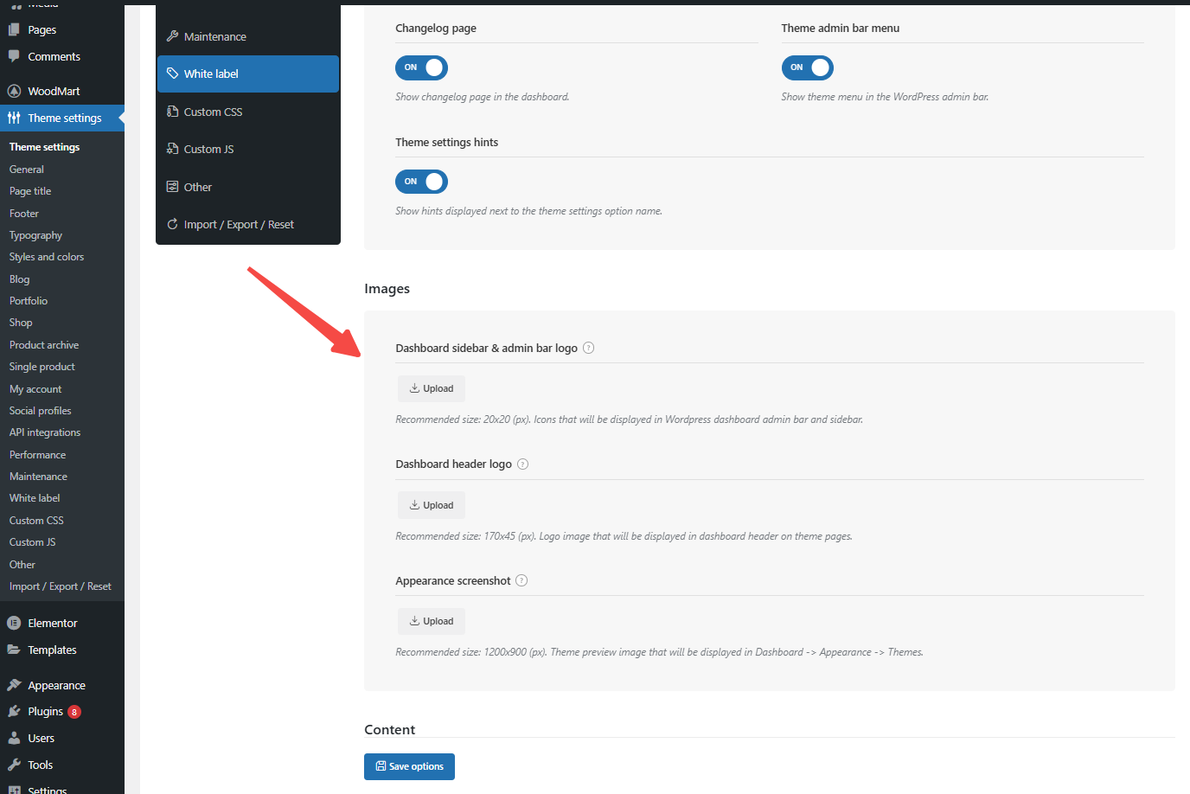Open the Custom CSS settings tab
Image resolution: width=1190 pixels, height=794 pixels.
pos(213,112)
